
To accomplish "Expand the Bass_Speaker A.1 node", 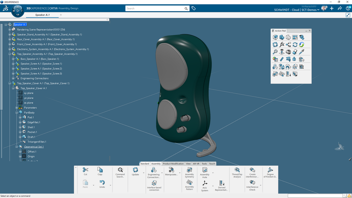I will tap(13, 59).
